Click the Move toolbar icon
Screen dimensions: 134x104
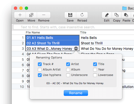(x=31, y=15)
